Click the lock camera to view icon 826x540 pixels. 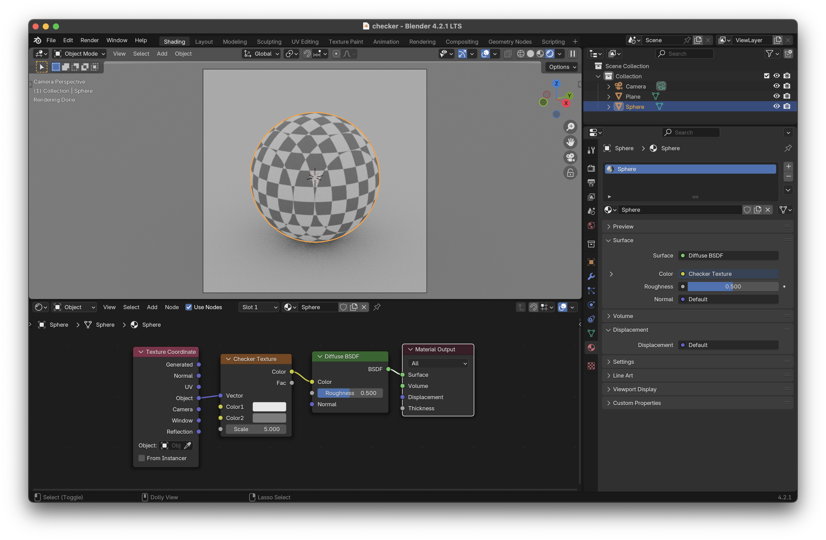(x=570, y=173)
